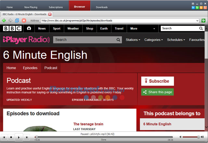Click the Subscribe button
Viewport: 208px width, 143px height.
pos(157,81)
